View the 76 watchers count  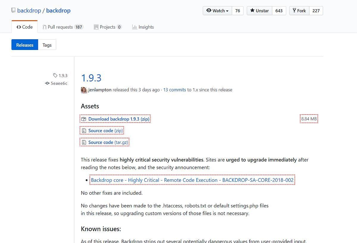[x=237, y=11]
